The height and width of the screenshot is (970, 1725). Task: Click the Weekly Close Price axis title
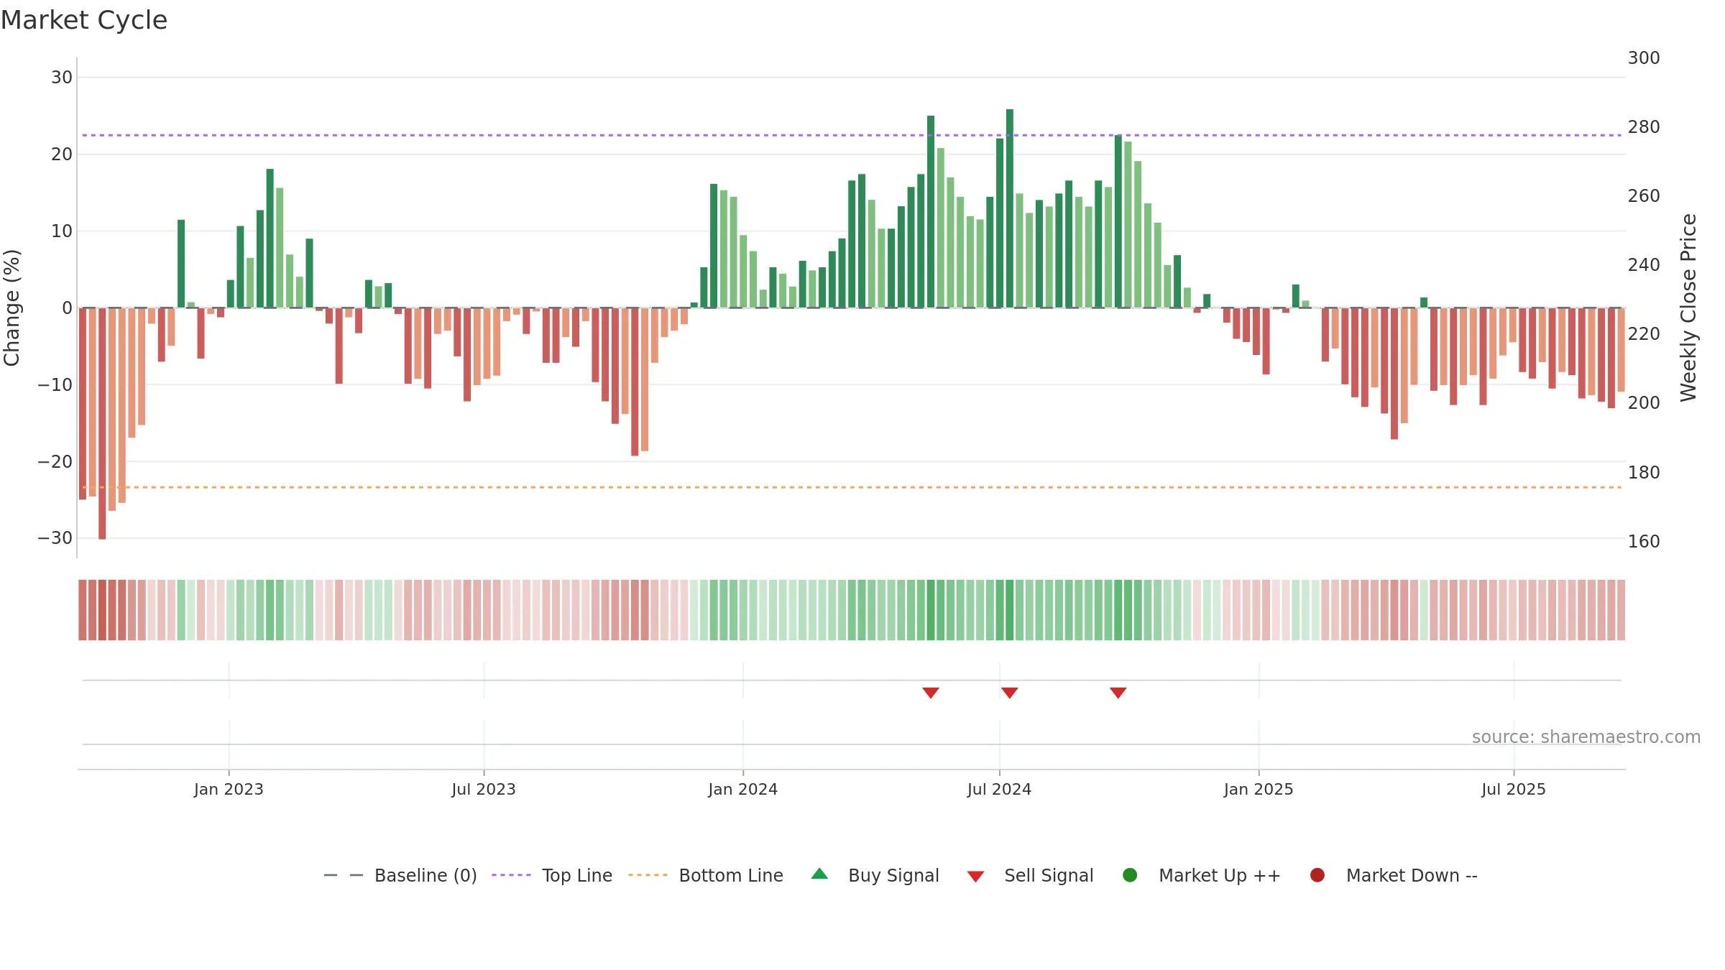[1688, 308]
